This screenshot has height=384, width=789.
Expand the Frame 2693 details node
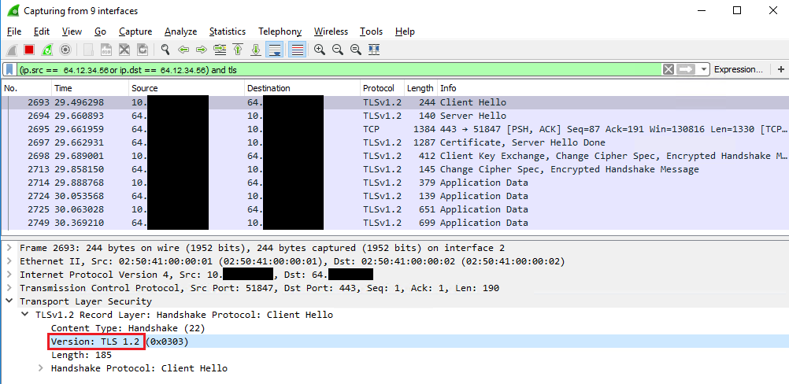(x=9, y=248)
